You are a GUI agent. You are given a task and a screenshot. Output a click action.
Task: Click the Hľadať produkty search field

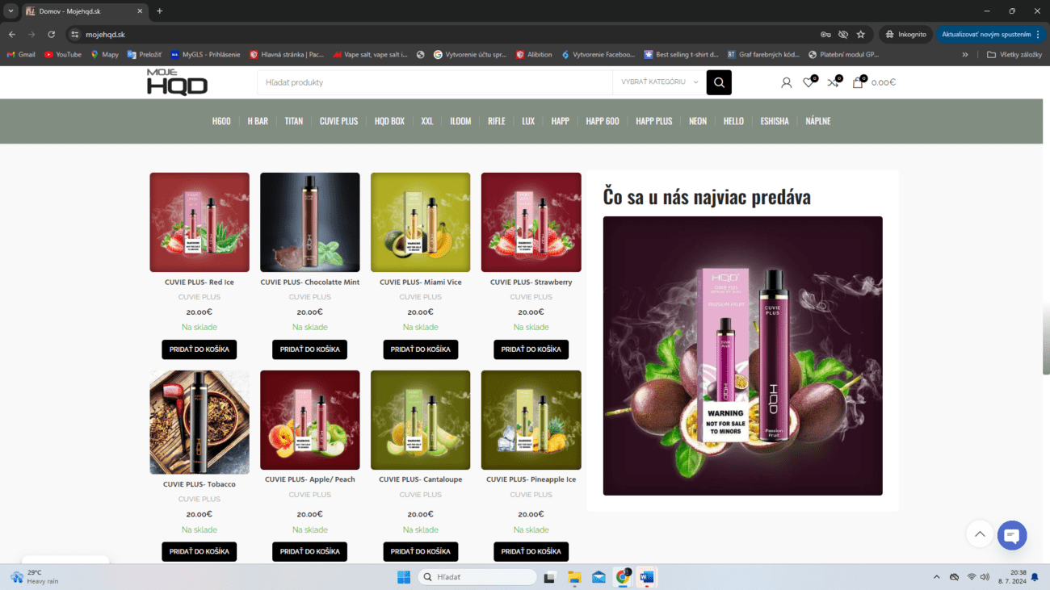(435, 82)
